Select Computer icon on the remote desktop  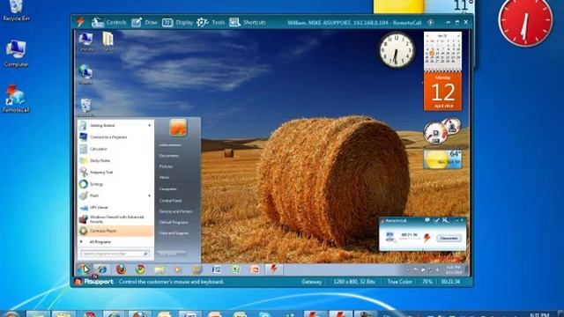[x=86, y=41]
